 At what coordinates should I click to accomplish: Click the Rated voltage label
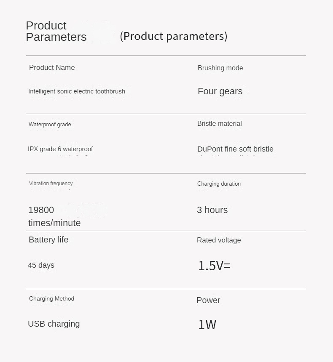coord(219,240)
